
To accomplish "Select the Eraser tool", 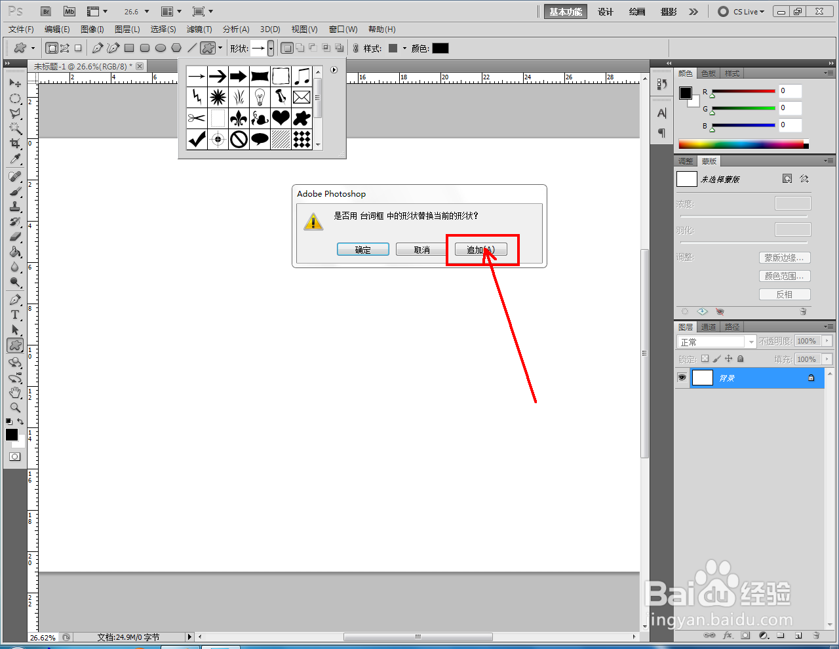I will [x=15, y=237].
